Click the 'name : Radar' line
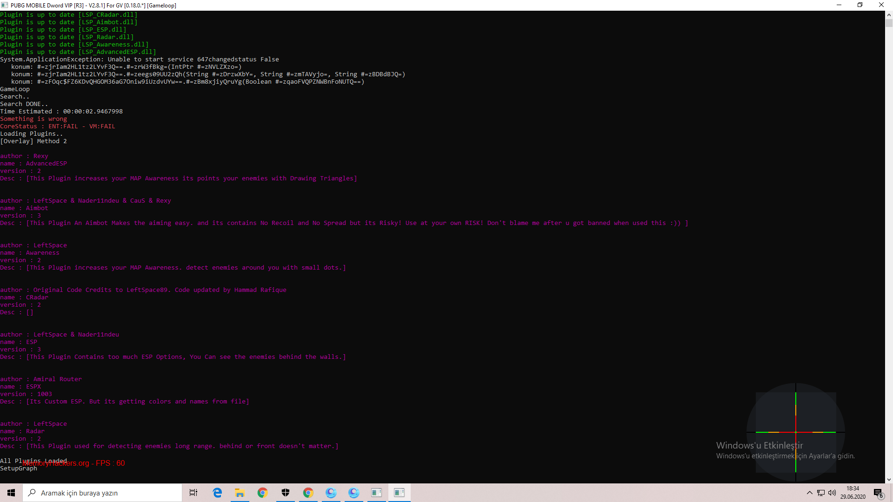 [22, 431]
